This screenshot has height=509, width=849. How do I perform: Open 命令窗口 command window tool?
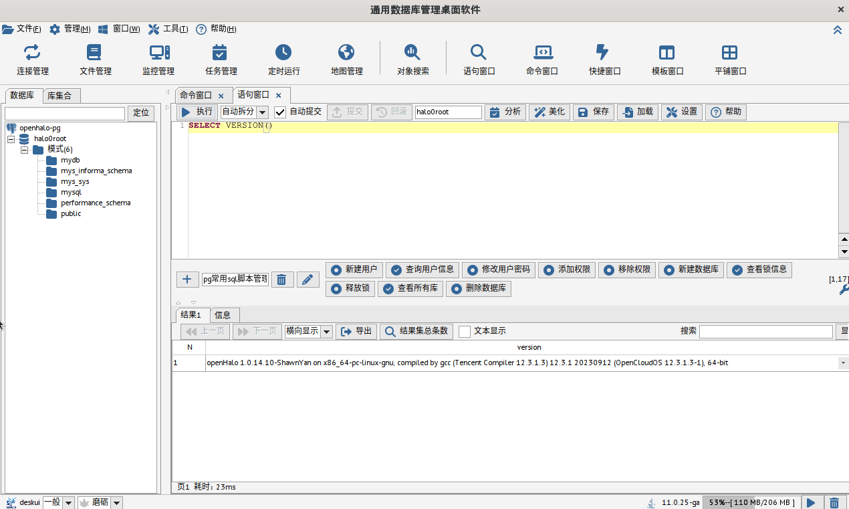point(541,60)
